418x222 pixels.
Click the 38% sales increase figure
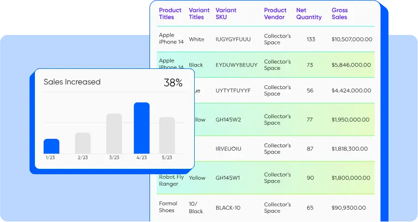pos(173,83)
